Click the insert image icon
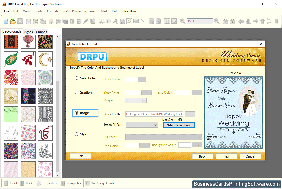Screen dimensions: 282x189 tap(79, 21)
